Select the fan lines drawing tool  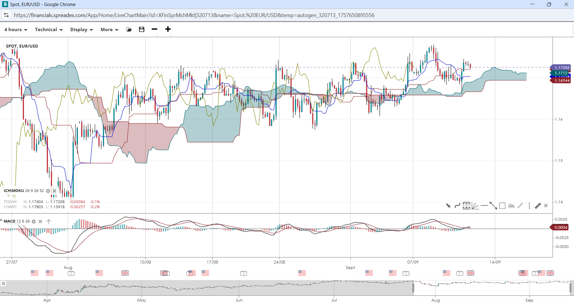click(x=475, y=205)
